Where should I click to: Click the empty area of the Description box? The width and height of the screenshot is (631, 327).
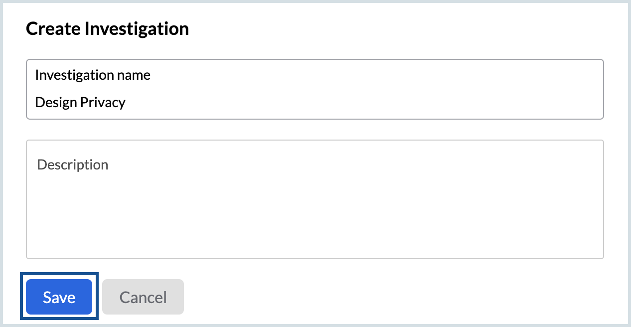(315, 214)
